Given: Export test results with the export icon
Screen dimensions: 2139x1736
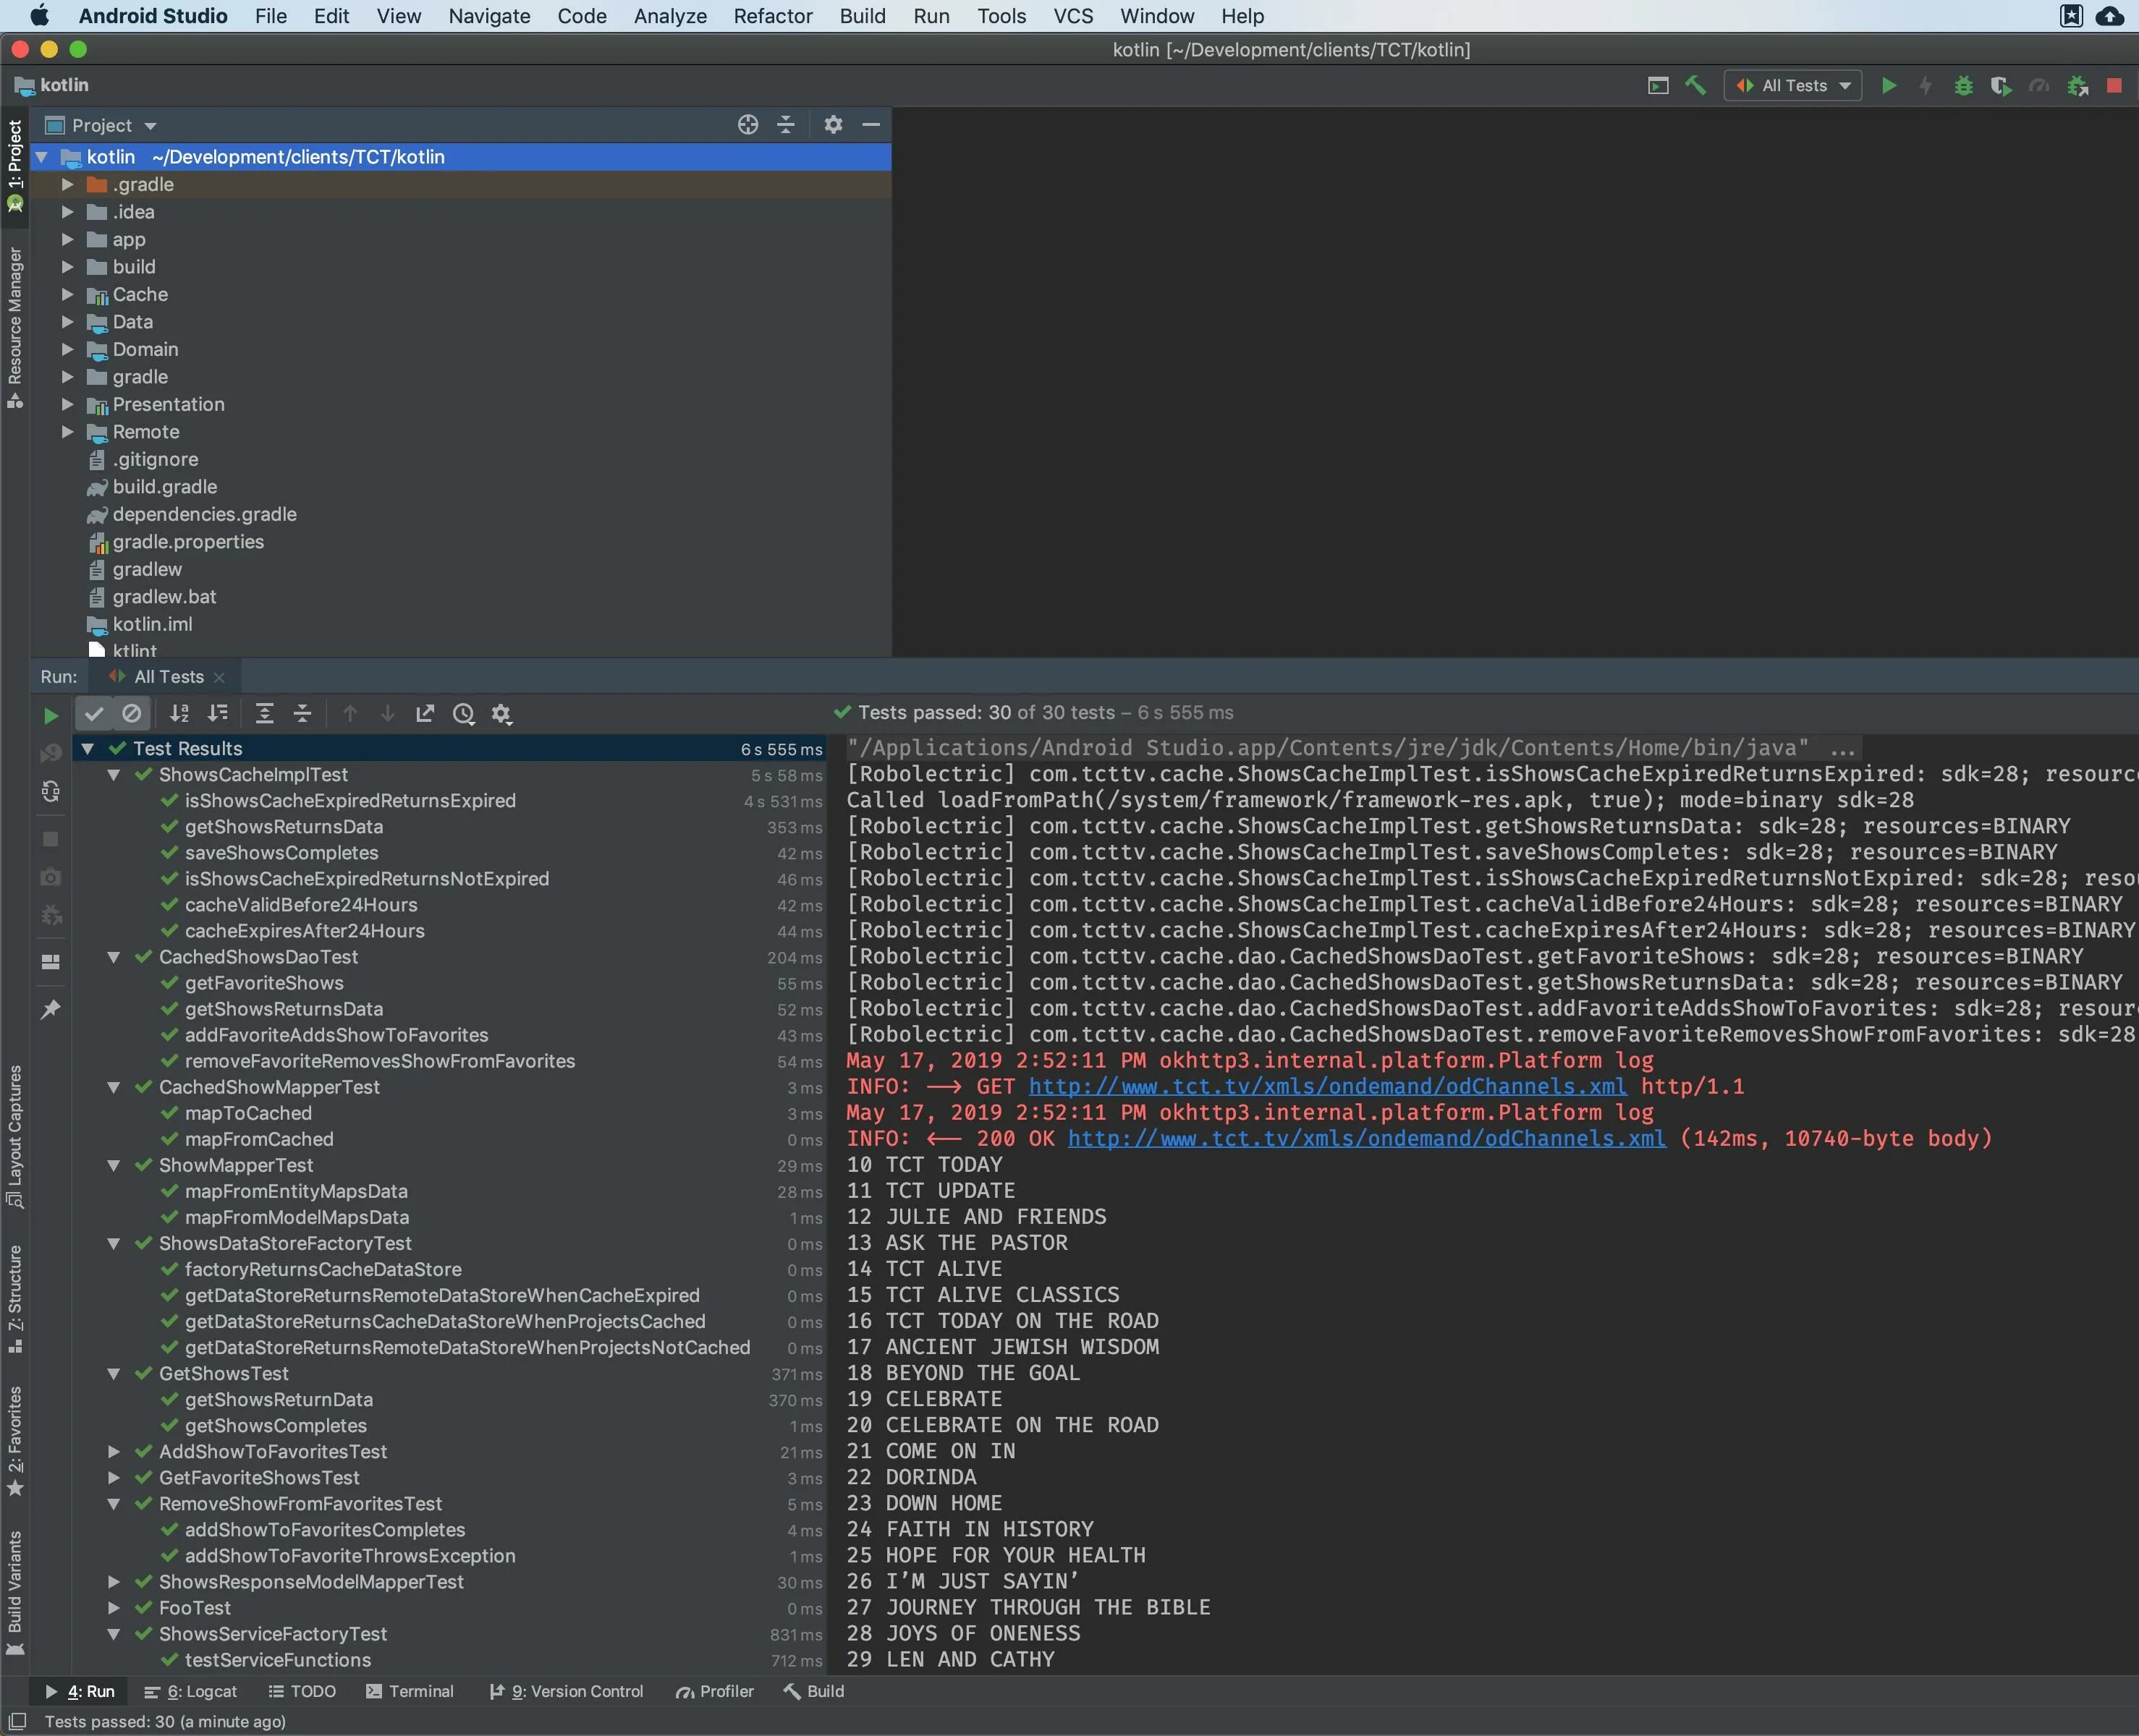Looking at the screenshot, I should pyautogui.click(x=425, y=713).
